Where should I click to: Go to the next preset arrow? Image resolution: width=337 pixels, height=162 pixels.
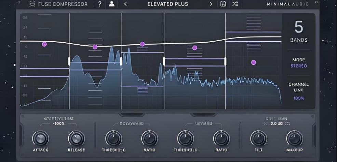point(211,4)
